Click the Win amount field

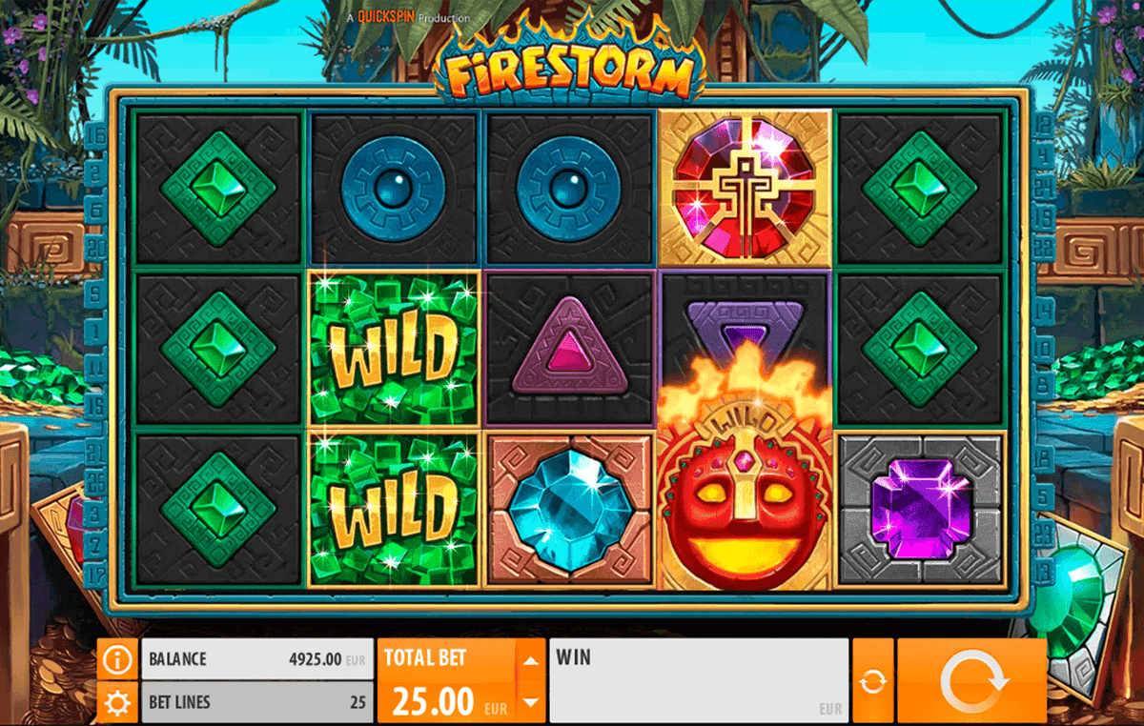(x=699, y=680)
